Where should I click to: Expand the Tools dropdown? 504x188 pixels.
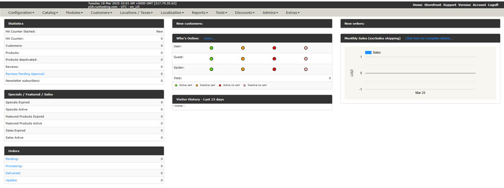[x=221, y=13]
